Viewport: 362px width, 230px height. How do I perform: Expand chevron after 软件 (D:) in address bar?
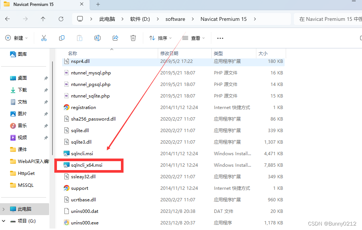tap(158, 19)
